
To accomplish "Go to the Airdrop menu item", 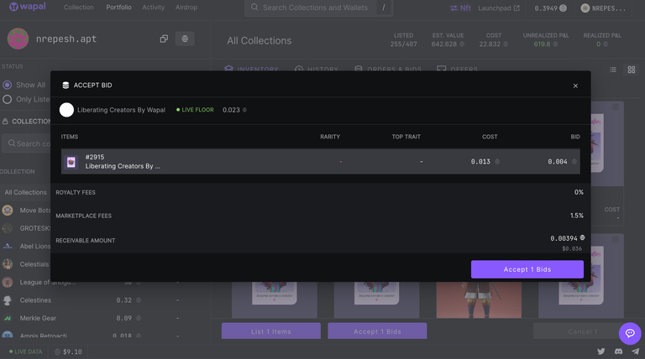I will [188, 8].
